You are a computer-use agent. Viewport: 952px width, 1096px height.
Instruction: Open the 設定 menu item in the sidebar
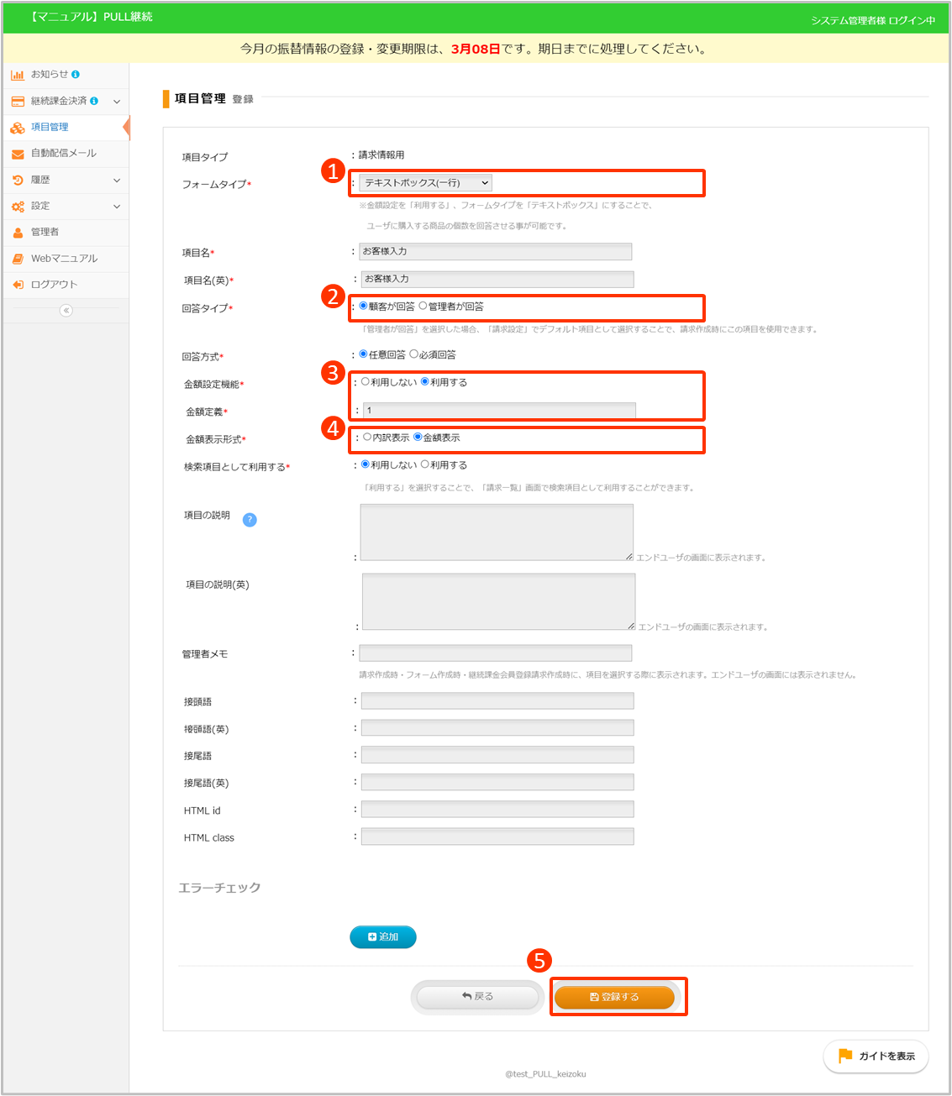point(40,206)
